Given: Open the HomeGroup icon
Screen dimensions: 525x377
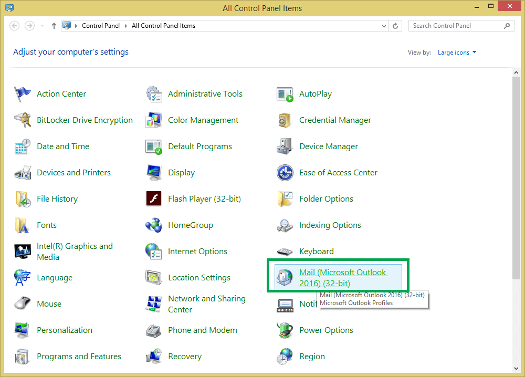Looking at the screenshot, I should pyautogui.click(x=154, y=225).
